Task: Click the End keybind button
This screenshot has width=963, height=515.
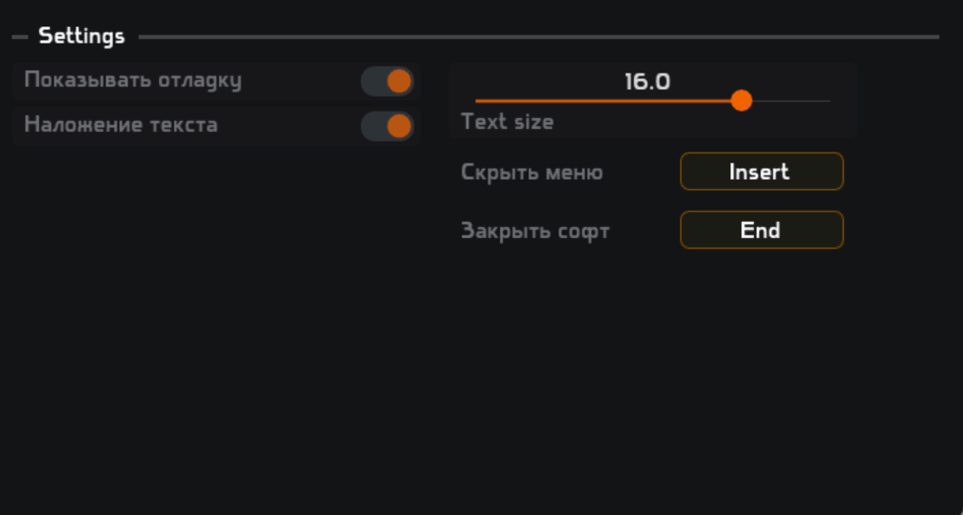Action: pyautogui.click(x=761, y=230)
